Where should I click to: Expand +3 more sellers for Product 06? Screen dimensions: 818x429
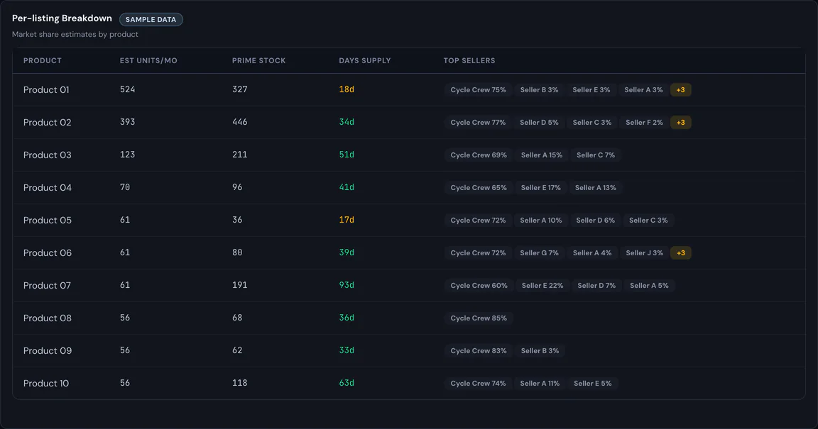[681, 253]
